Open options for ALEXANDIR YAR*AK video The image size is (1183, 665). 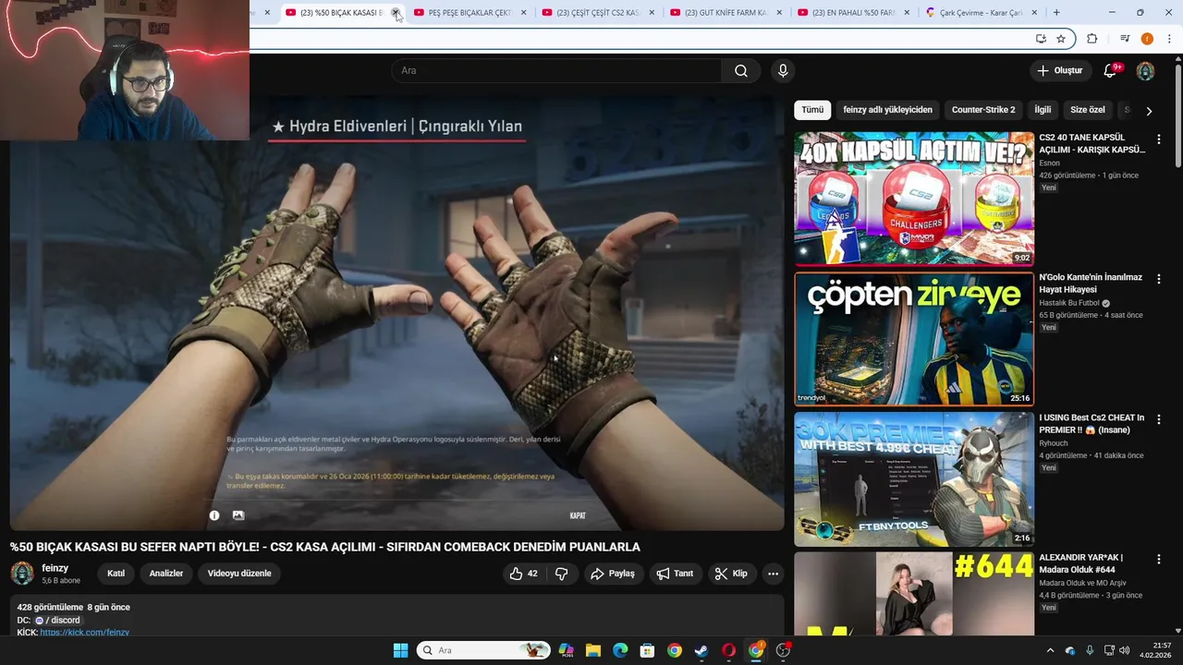1159,559
